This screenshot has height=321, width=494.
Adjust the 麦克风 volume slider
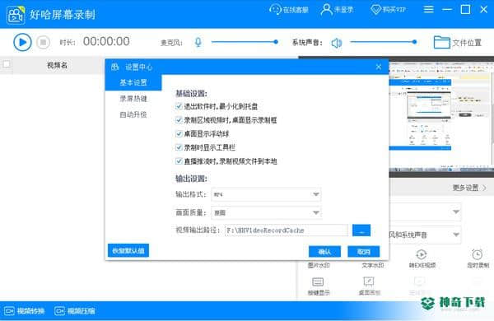(245, 42)
